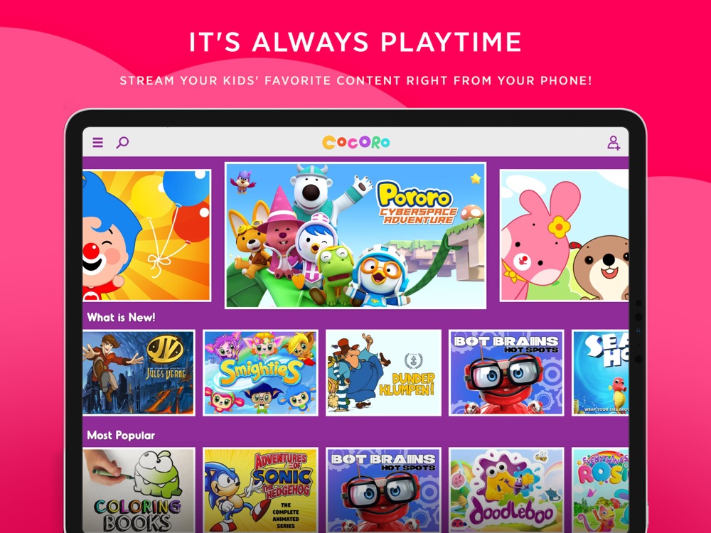Open the hamburger menu icon
This screenshot has width=711, height=533.
[x=97, y=142]
